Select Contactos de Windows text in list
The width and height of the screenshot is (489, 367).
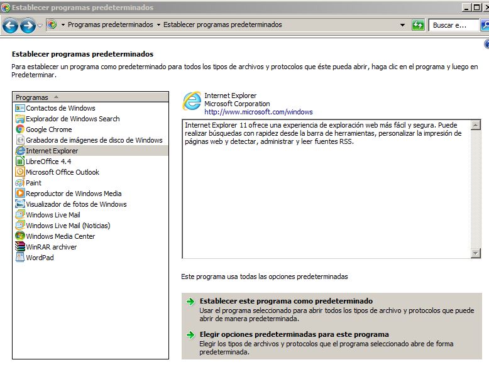(60, 108)
